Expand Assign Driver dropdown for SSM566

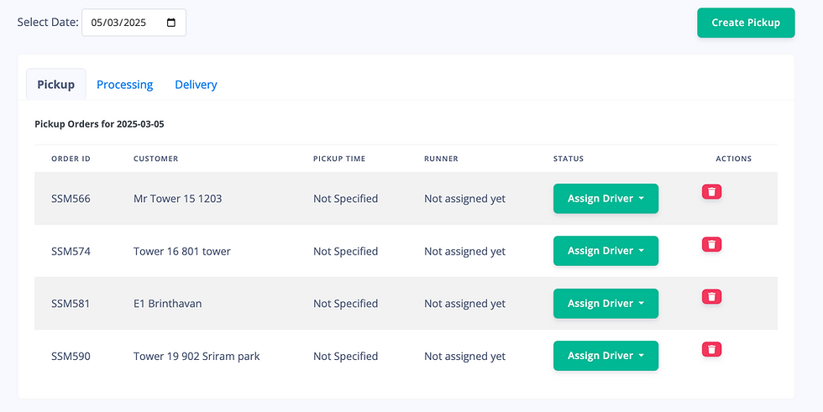605,199
